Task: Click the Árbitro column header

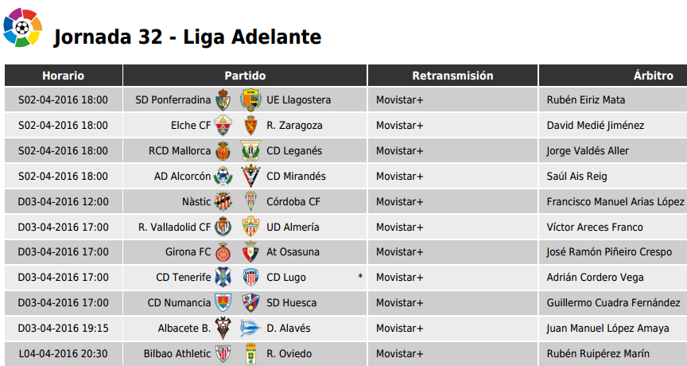Action: 613,76
